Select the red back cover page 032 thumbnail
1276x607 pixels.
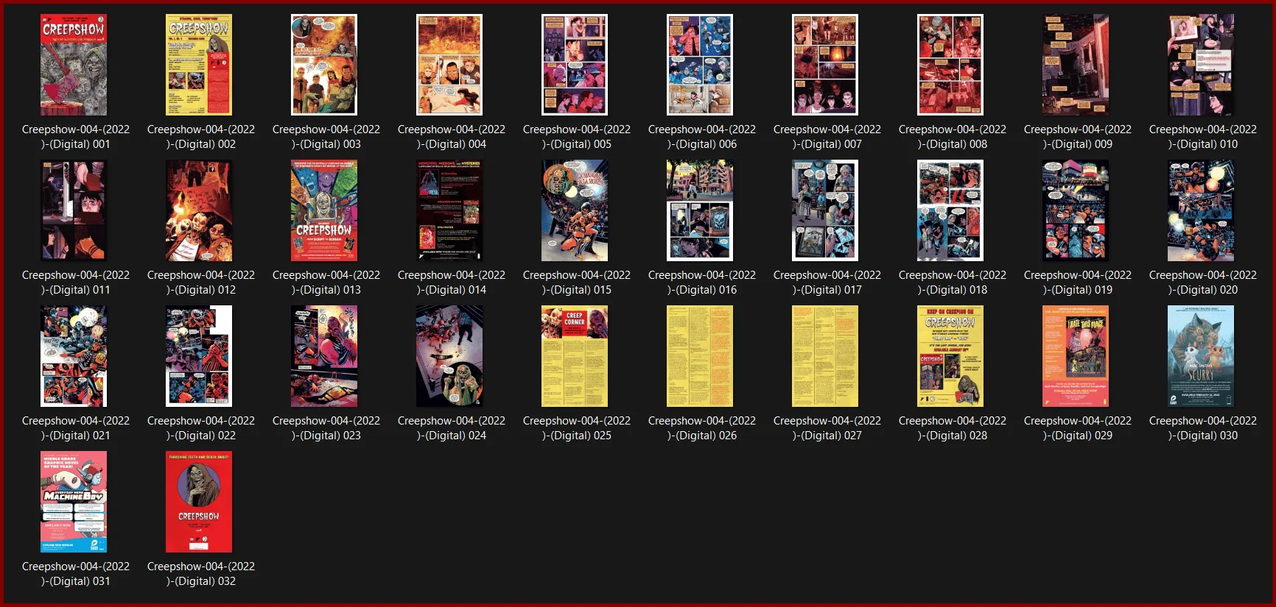coord(199,502)
